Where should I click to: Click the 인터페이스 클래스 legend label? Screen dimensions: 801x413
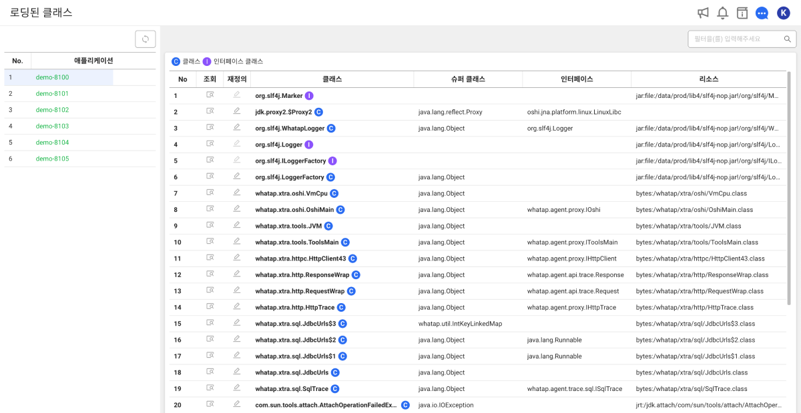point(238,61)
